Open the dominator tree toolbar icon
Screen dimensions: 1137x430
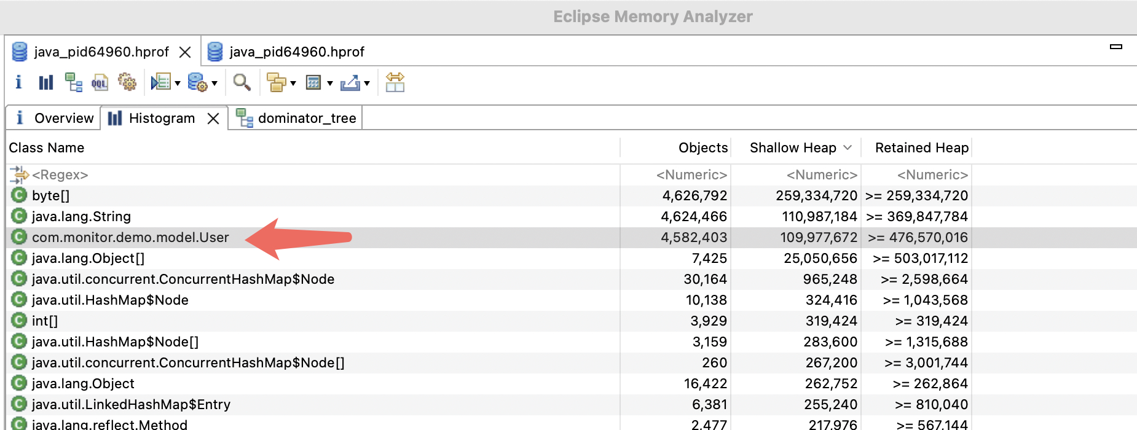(74, 82)
